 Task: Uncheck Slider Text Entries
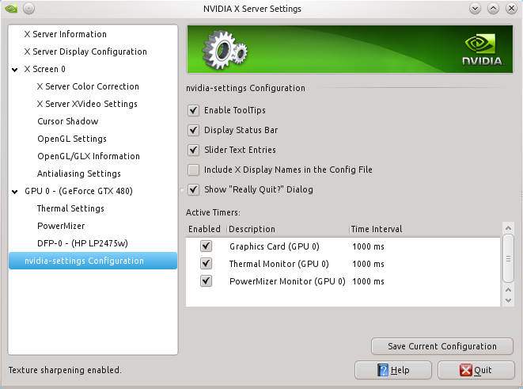pos(194,150)
